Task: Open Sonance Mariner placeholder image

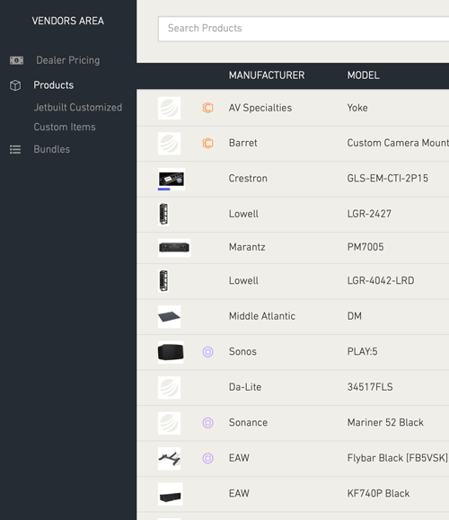Action: tap(169, 423)
